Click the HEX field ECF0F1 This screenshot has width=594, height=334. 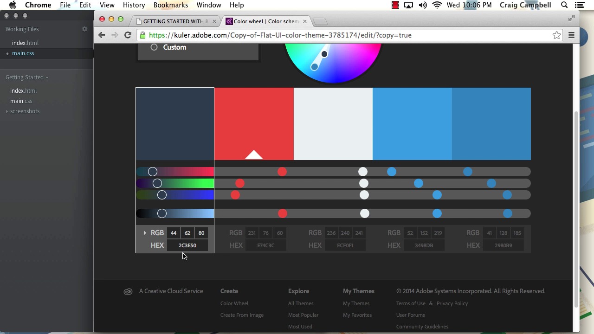click(x=345, y=245)
